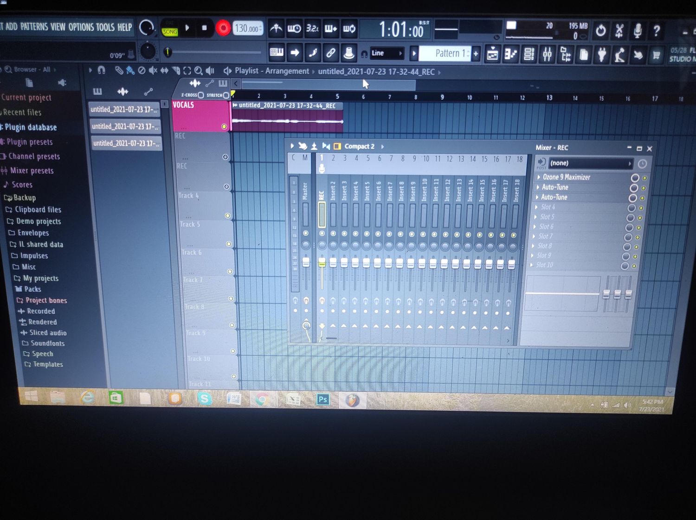Open help question mark icon

(657, 31)
